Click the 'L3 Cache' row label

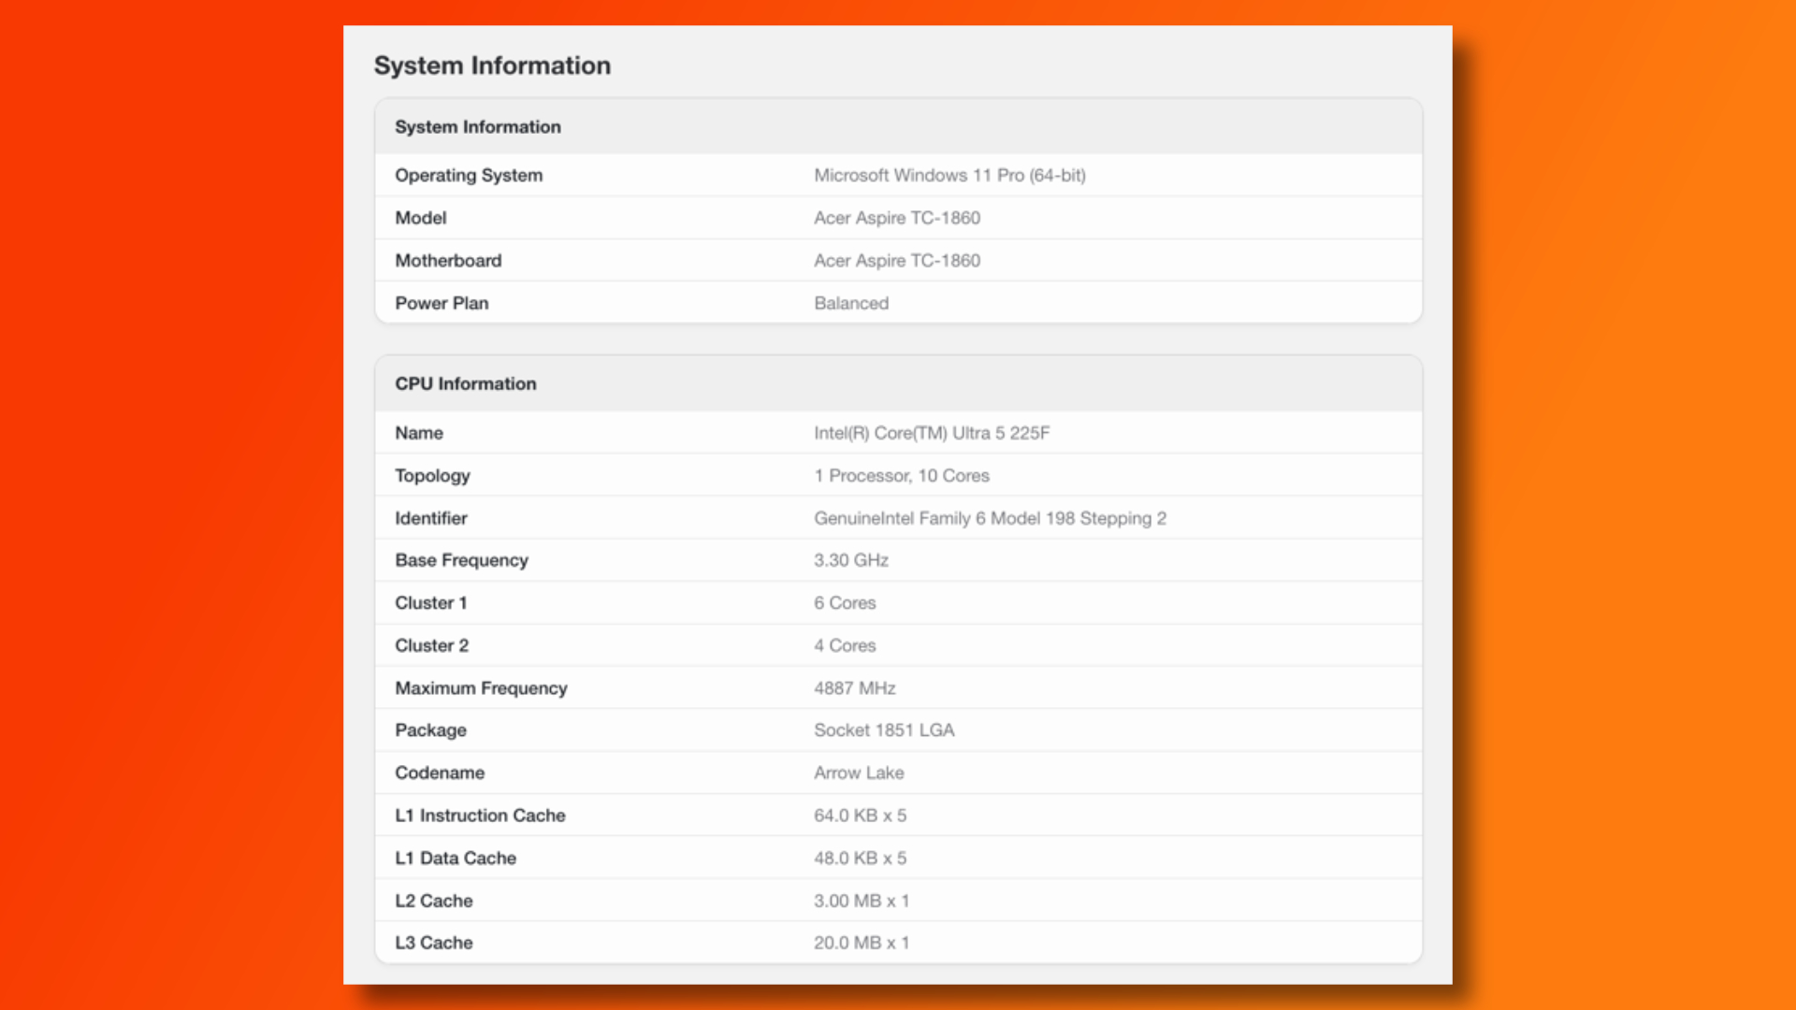coord(434,944)
